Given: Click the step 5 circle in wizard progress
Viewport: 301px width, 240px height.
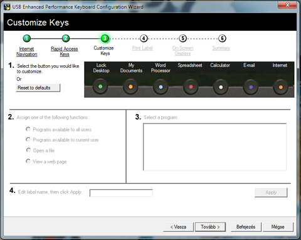Looking at the screenshot, I should [182, 38].
